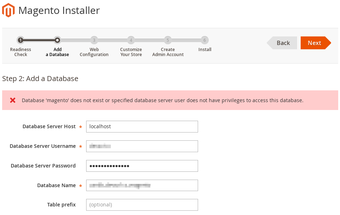This screenshot has width=340, height=215.
Task: Focus the Table prefix optional field
Action: [x=142, y=205]
